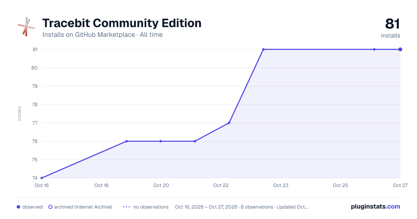This screenshot has height=219, width=417.
Task: Click the x-axis label Oct 25
Action: 341,185
